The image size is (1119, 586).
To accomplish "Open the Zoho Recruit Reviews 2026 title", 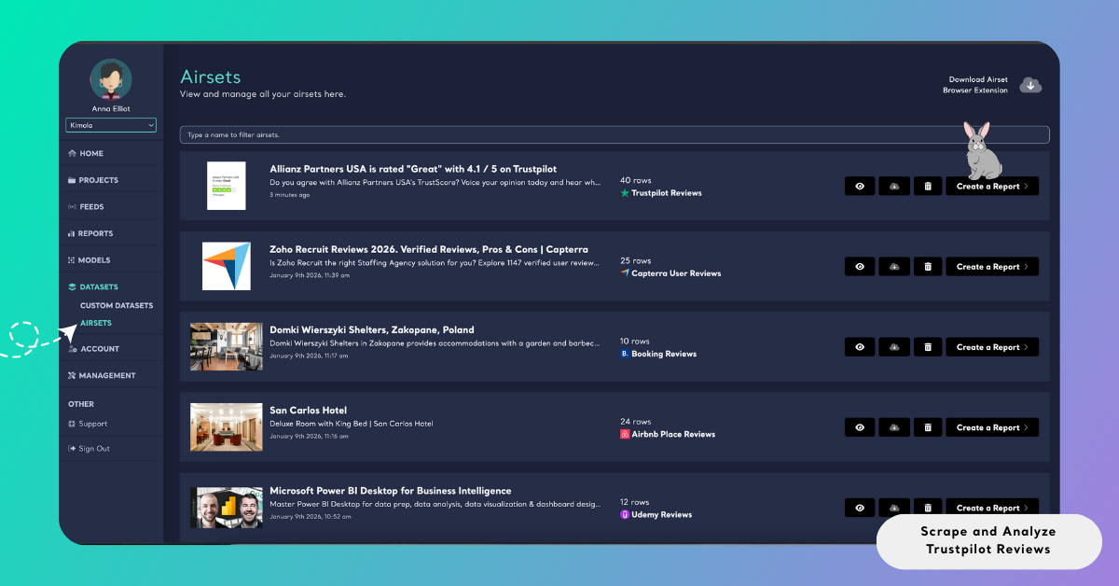I will click(x=429, y=249).
